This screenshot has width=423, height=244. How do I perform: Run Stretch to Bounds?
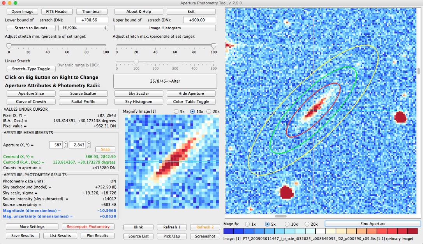31,28
